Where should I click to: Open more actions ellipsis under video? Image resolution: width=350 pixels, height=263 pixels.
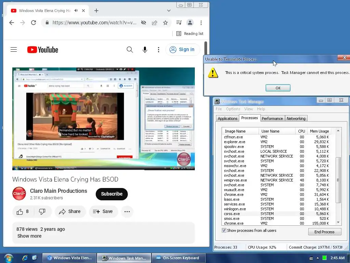tap(127, 212)
